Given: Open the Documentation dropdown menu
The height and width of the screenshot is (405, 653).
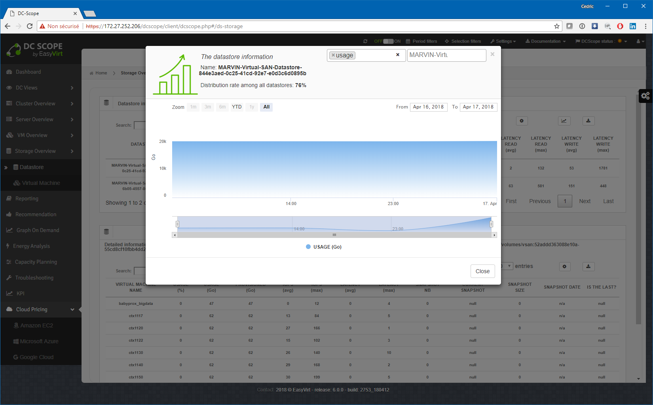Looking at the screenshot, I should pyautogui.click(x=545, y=41).
